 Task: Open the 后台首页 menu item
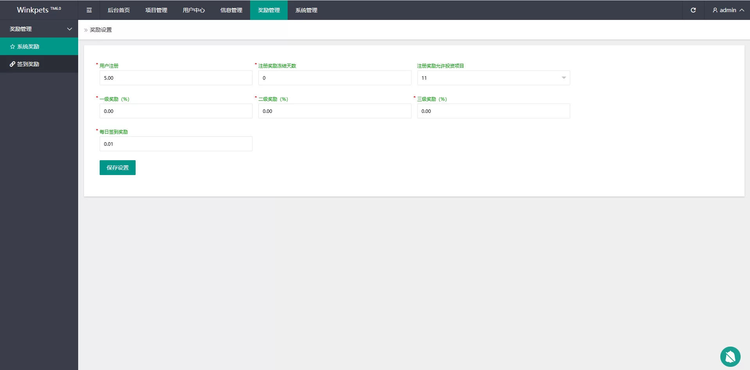pyautogui.click(x=118, y=10)
